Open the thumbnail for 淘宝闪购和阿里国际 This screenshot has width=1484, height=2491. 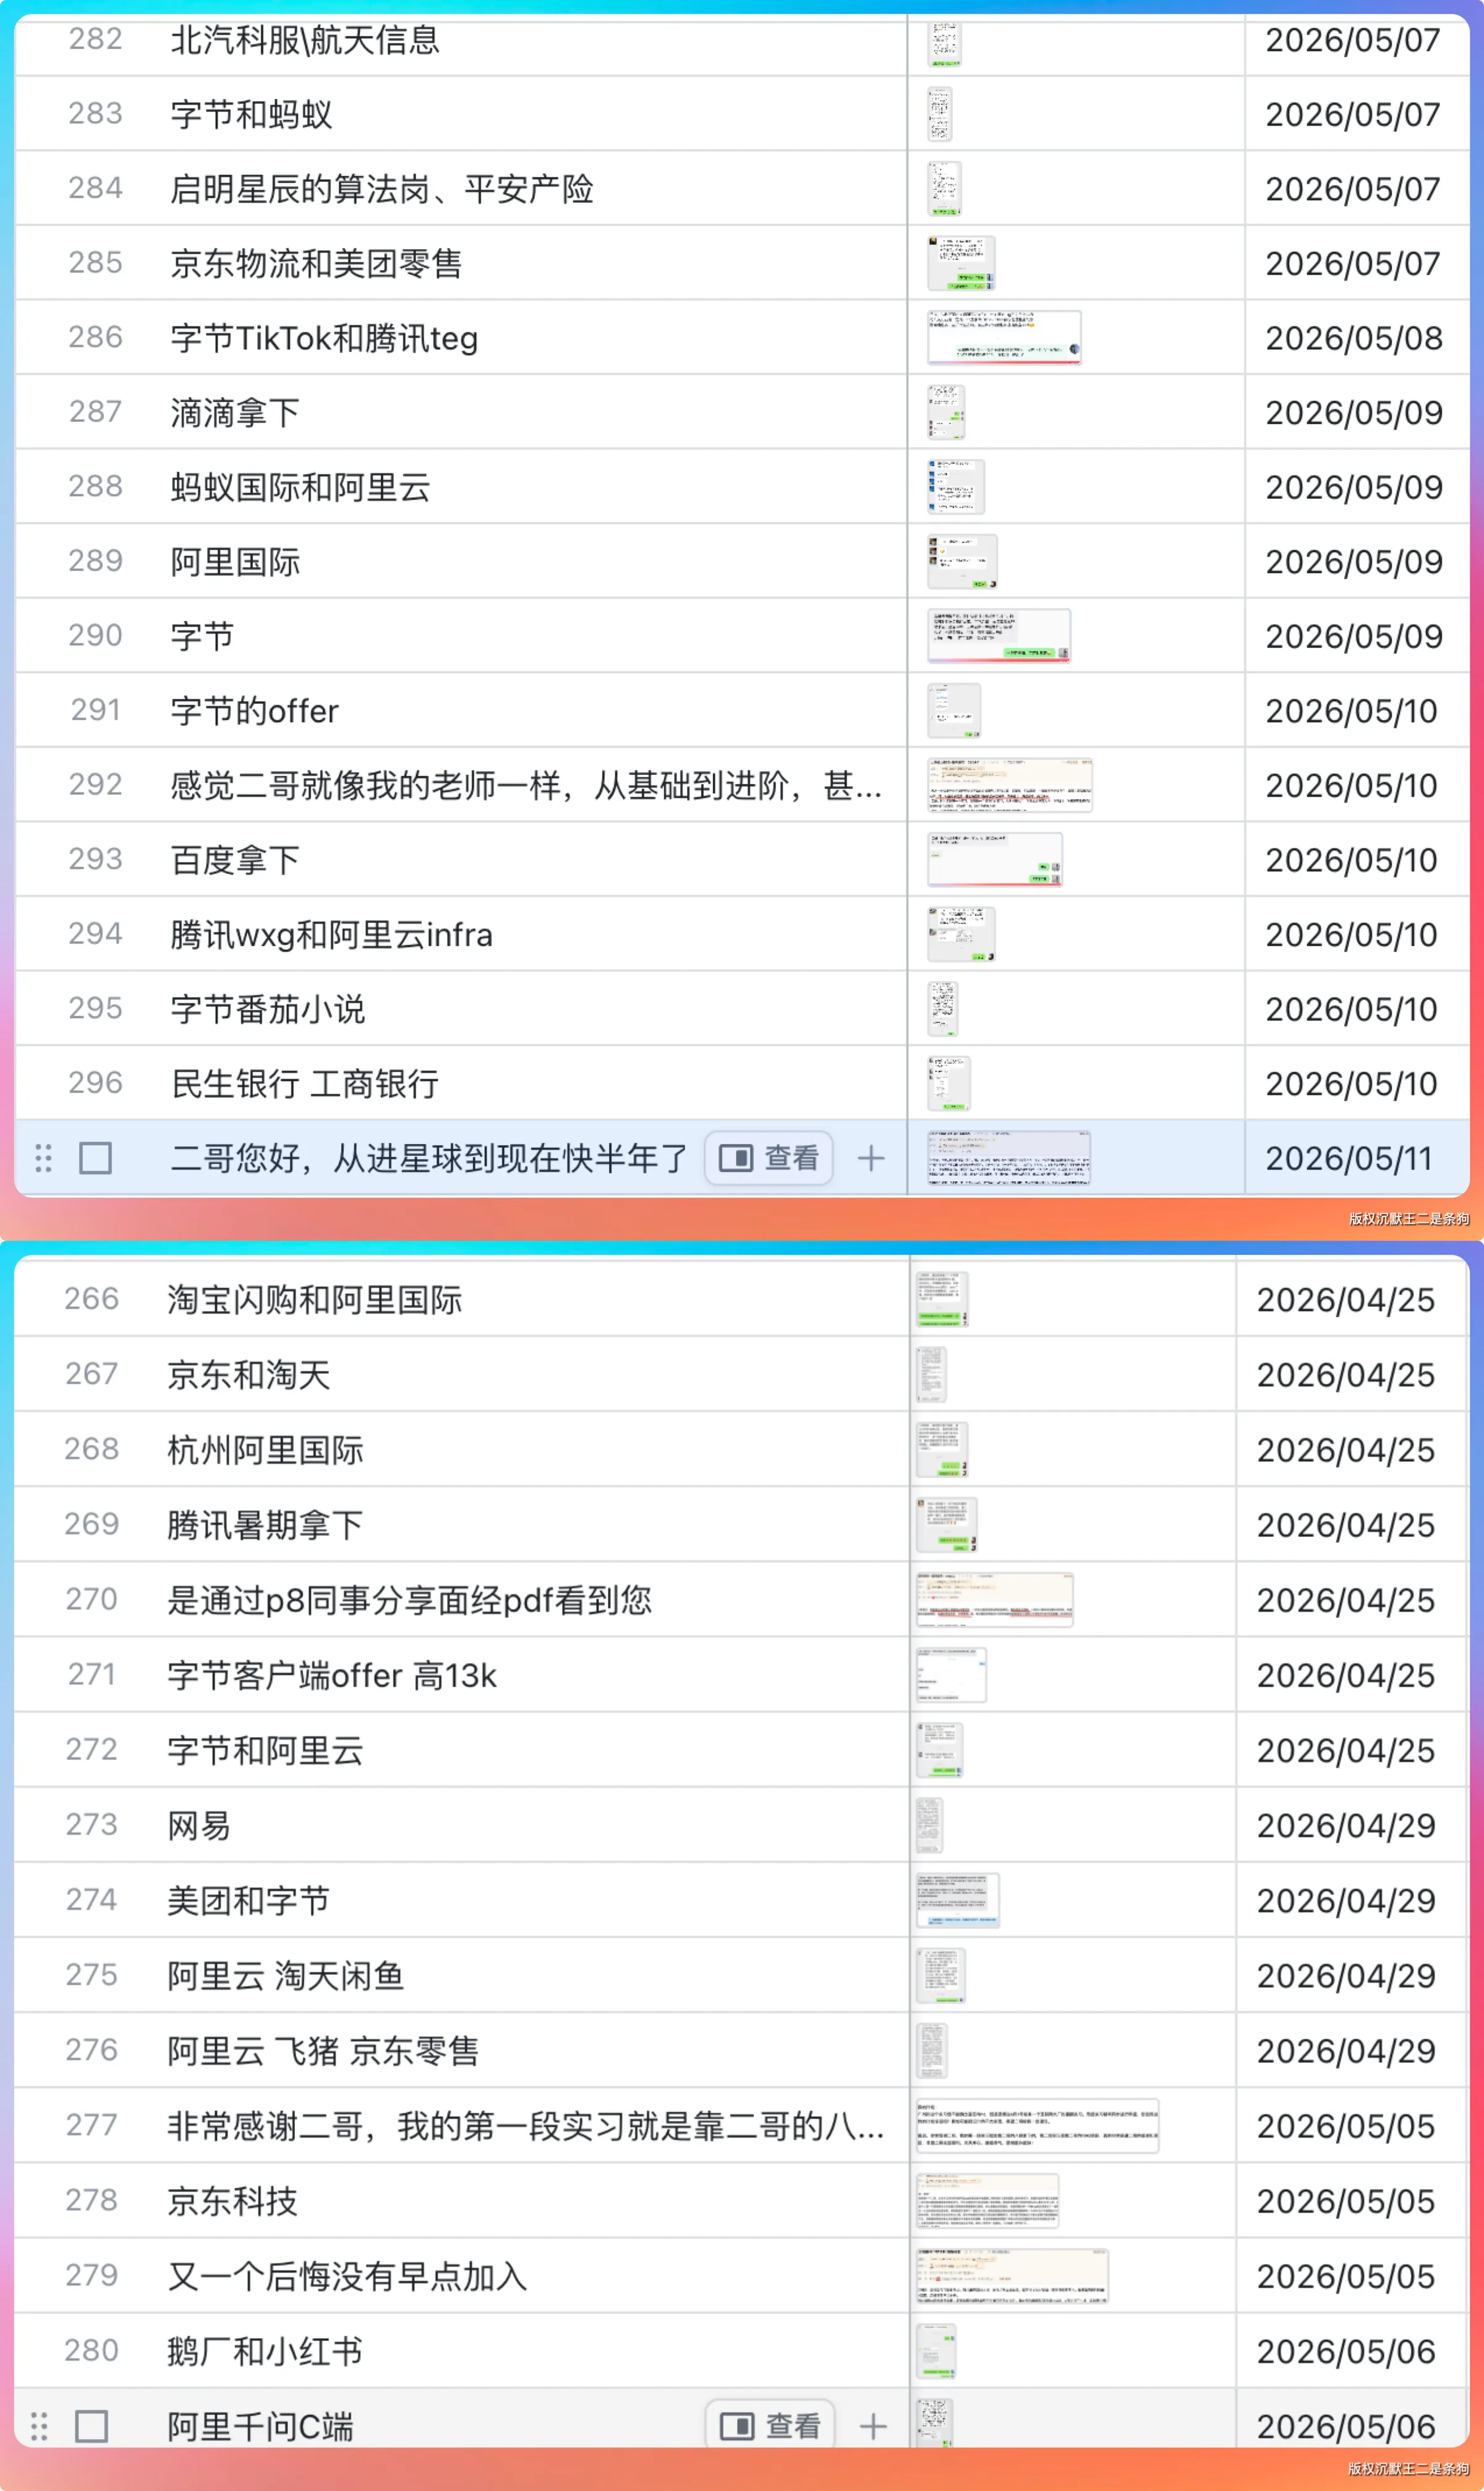[942, 1299]
